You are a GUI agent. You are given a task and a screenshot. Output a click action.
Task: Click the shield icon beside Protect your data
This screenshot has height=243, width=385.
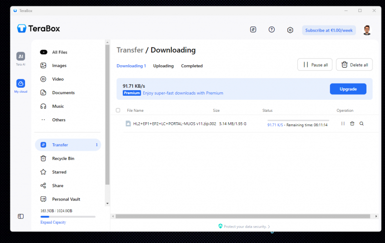[220, 226]
